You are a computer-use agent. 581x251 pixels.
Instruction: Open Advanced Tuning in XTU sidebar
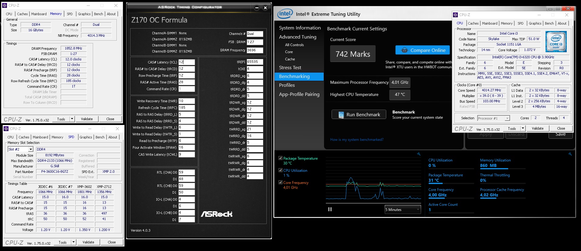(298, 37)
